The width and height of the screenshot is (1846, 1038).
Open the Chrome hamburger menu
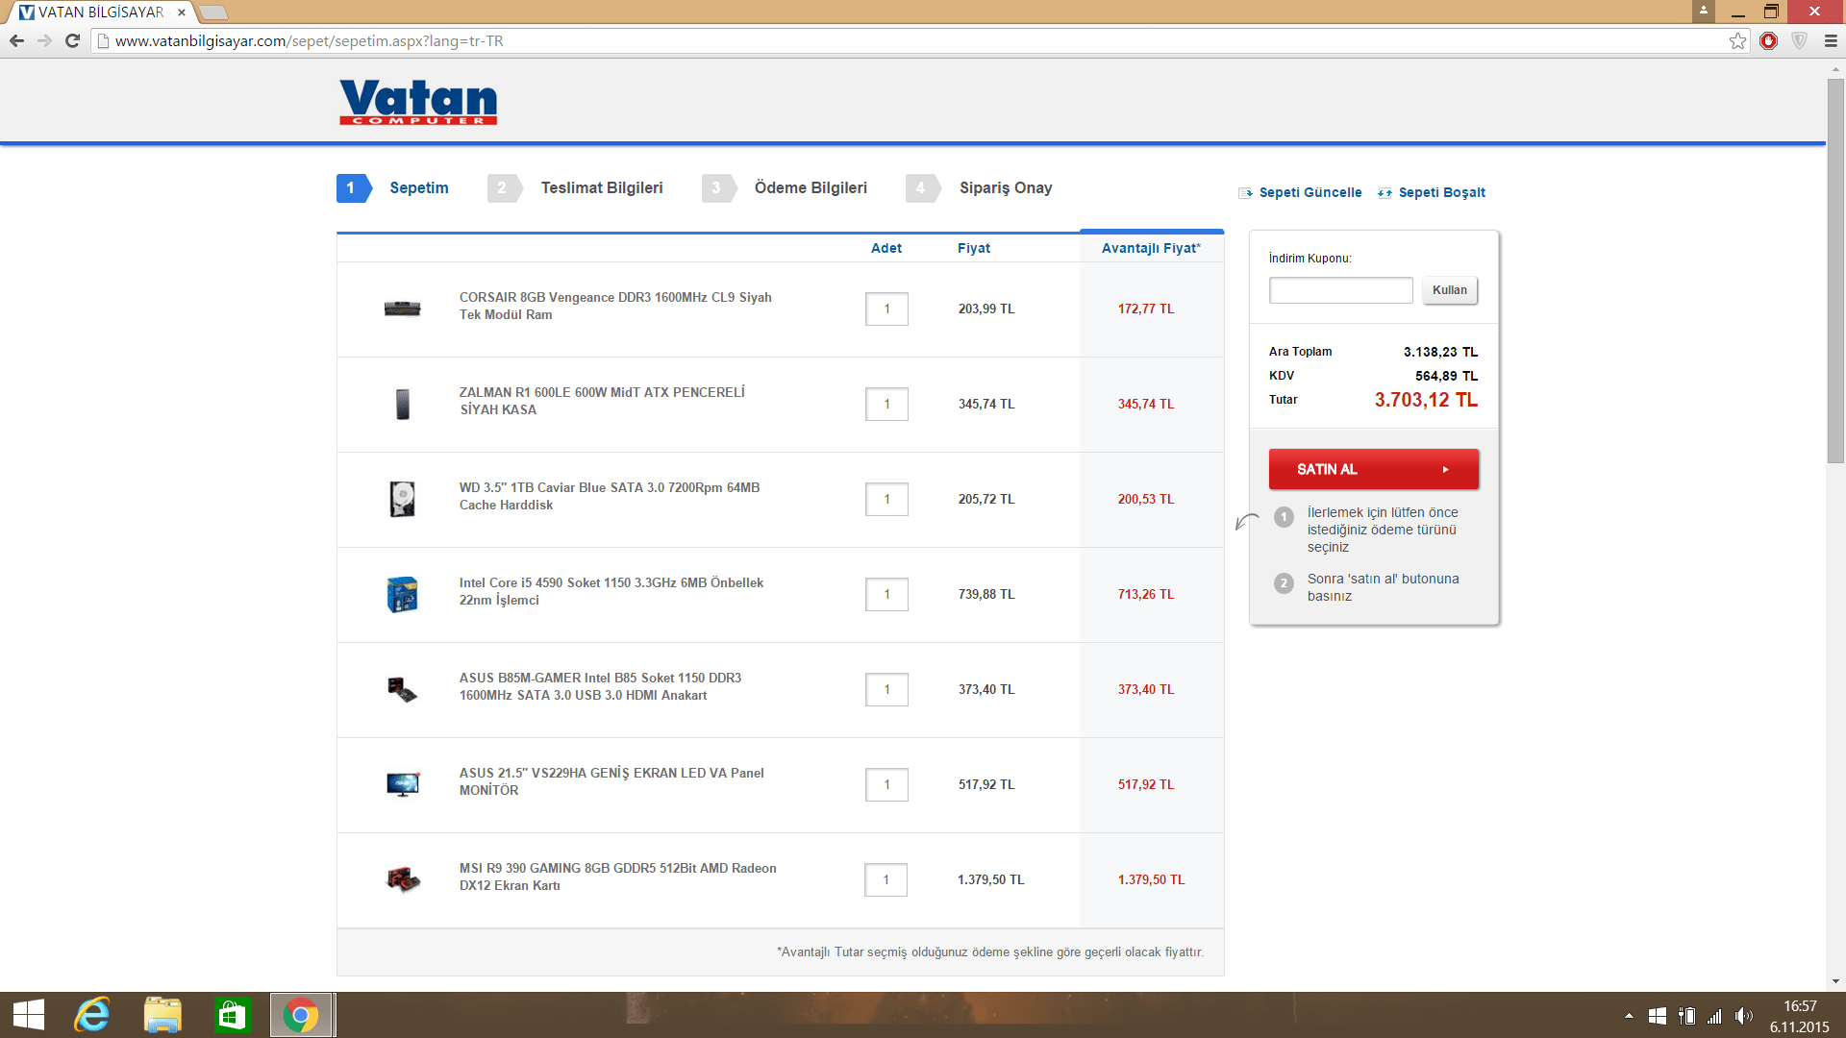[x=1831, y=41]
